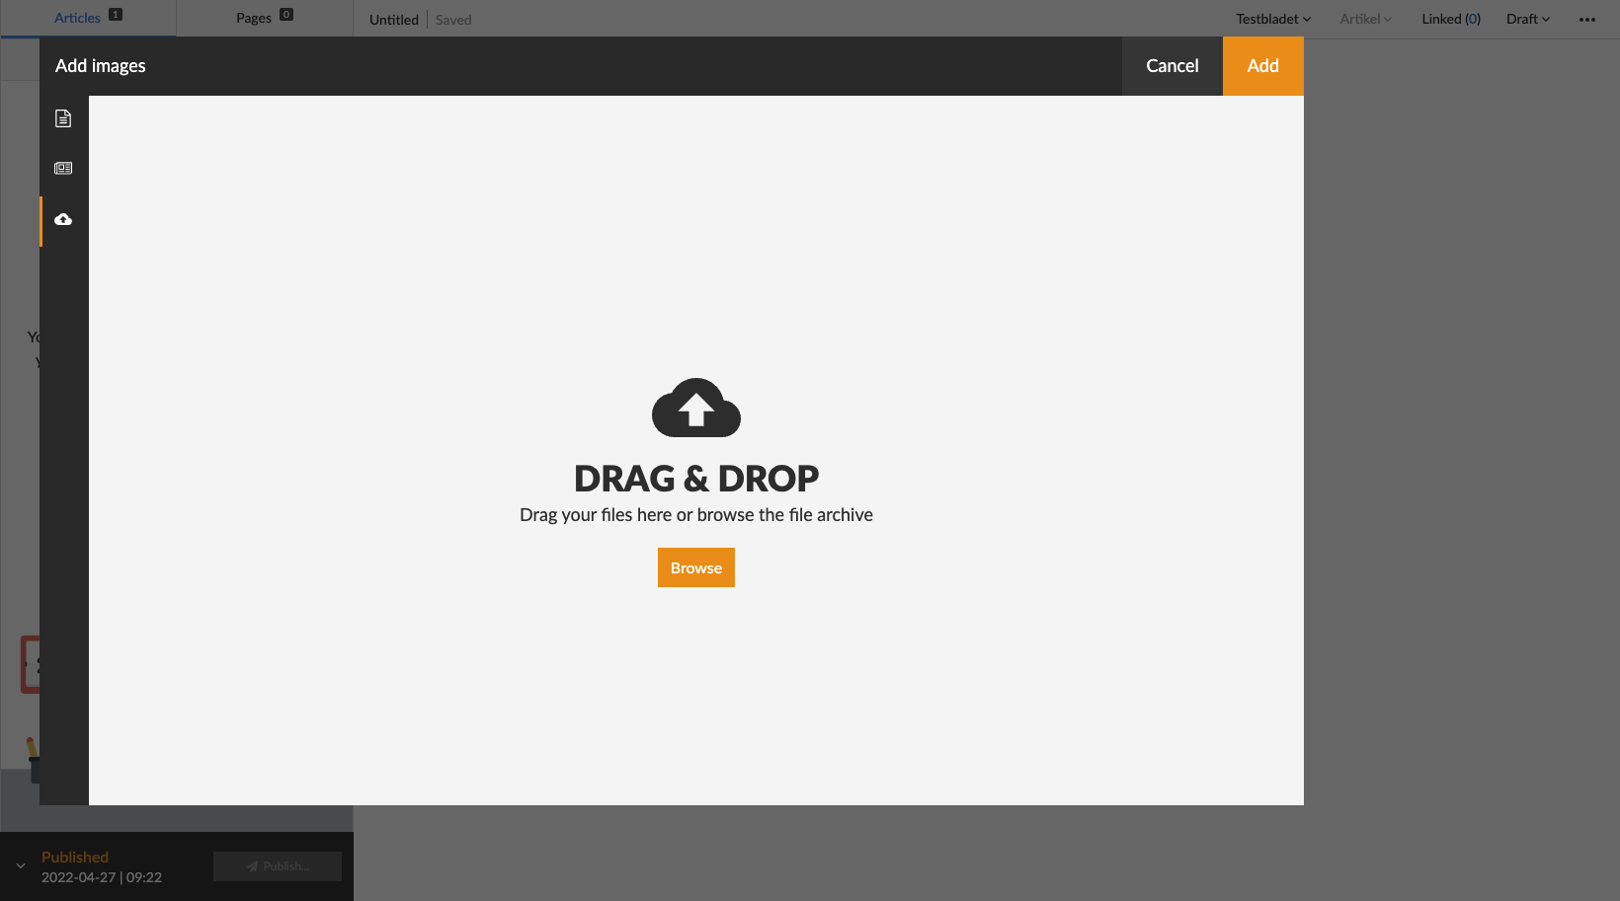
Task: Open Linked (0) references
Action: coord(1450,19)
